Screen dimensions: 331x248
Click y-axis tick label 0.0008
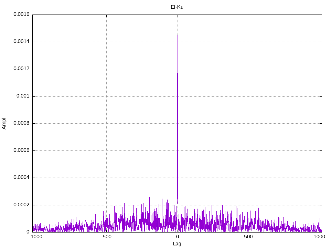pyautogui.click(x=21, y=123)
